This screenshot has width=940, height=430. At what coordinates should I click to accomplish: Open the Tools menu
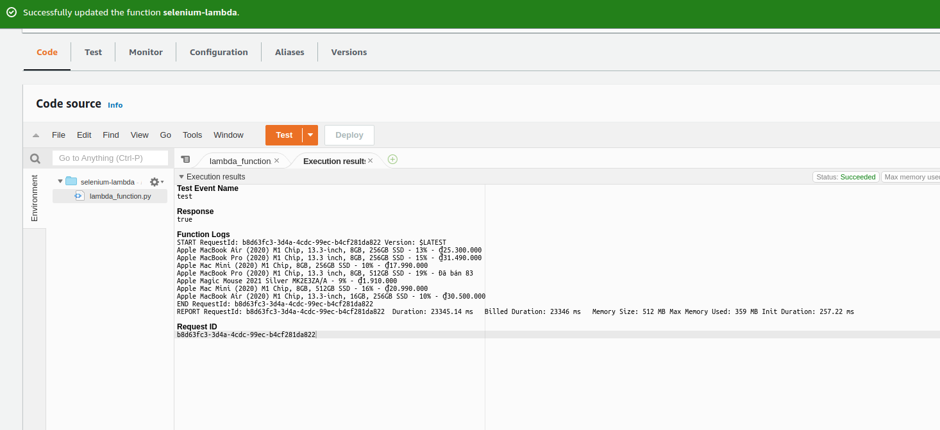coord(192,135)
